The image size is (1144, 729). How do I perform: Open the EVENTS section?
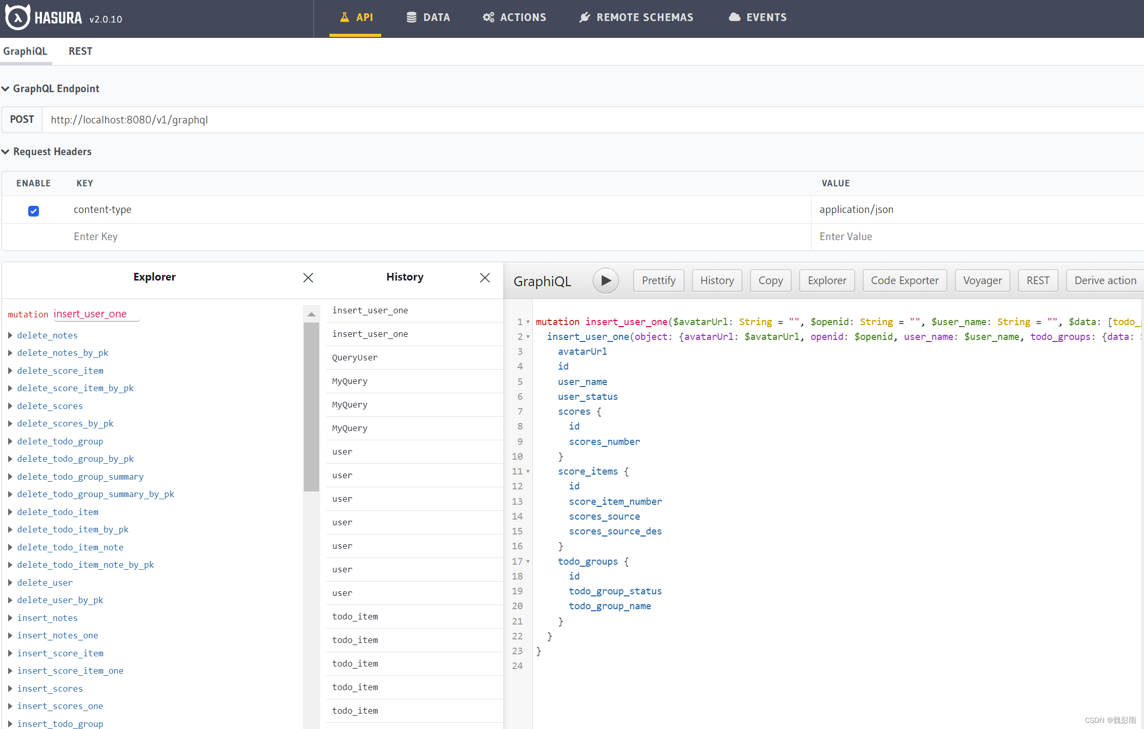click(x=757, y=17)
